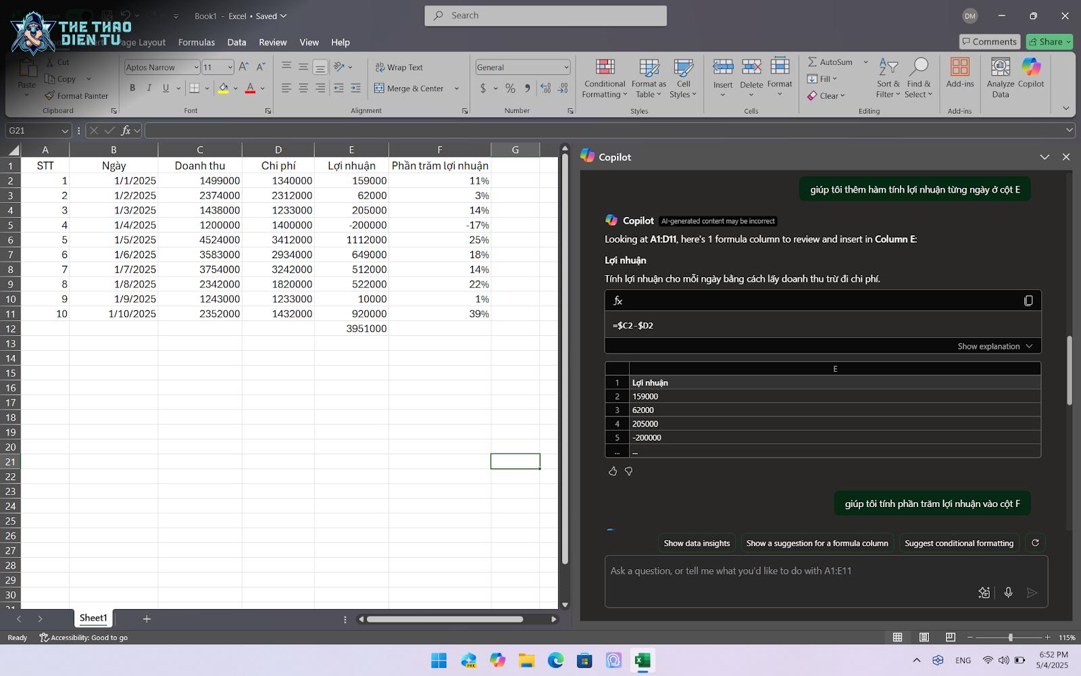The width and height of the screenshot is (1081, 676).
Task: Open Format as Table
Action: click(x=649, y=78)
